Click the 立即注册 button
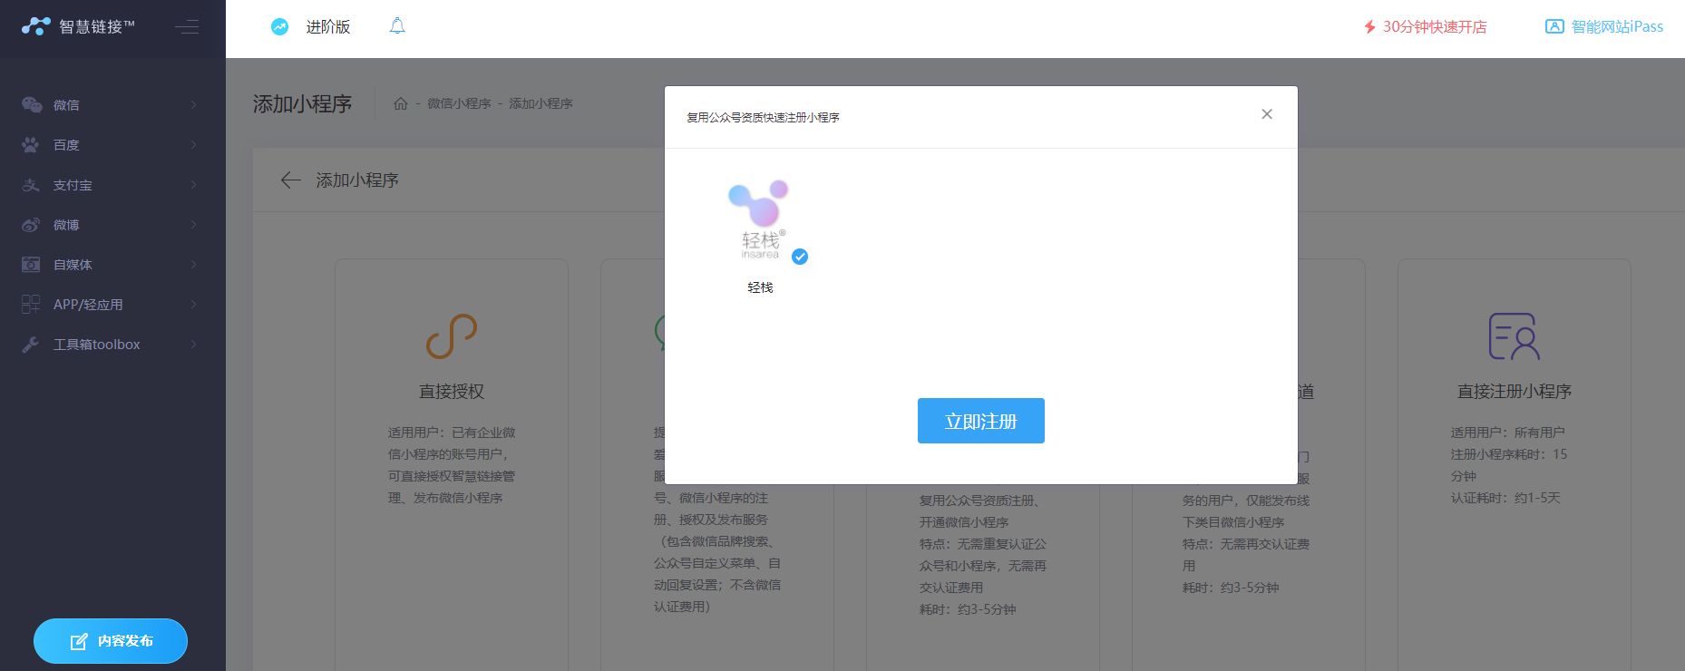Image resolution: width=1685 pixels, height=671 pixels. coord(981,421)
